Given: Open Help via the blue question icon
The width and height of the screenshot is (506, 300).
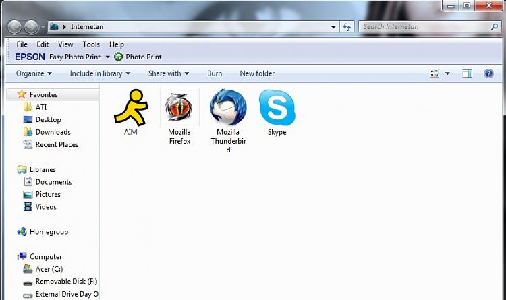Looking at the screenshot, I should tap(488, 73).
